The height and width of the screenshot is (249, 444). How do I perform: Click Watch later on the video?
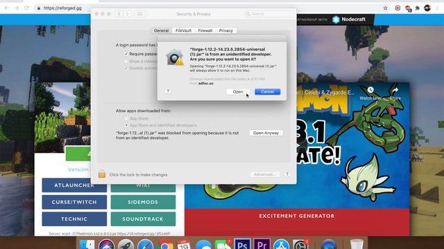[x=370, y=93]
